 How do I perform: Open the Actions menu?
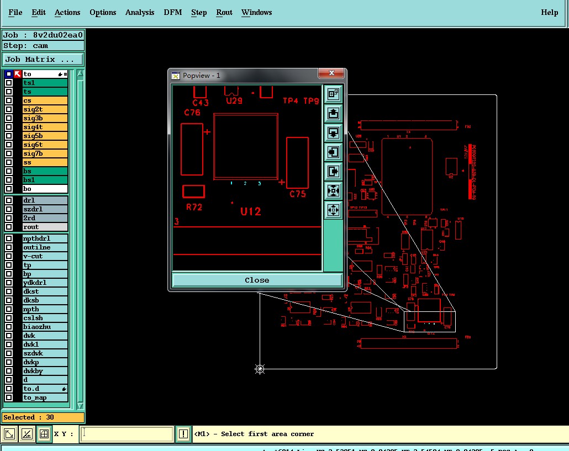coord(67,12)
